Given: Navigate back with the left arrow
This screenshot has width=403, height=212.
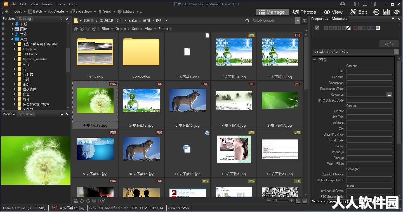Looking at the screenshot, I should [82, 29].
